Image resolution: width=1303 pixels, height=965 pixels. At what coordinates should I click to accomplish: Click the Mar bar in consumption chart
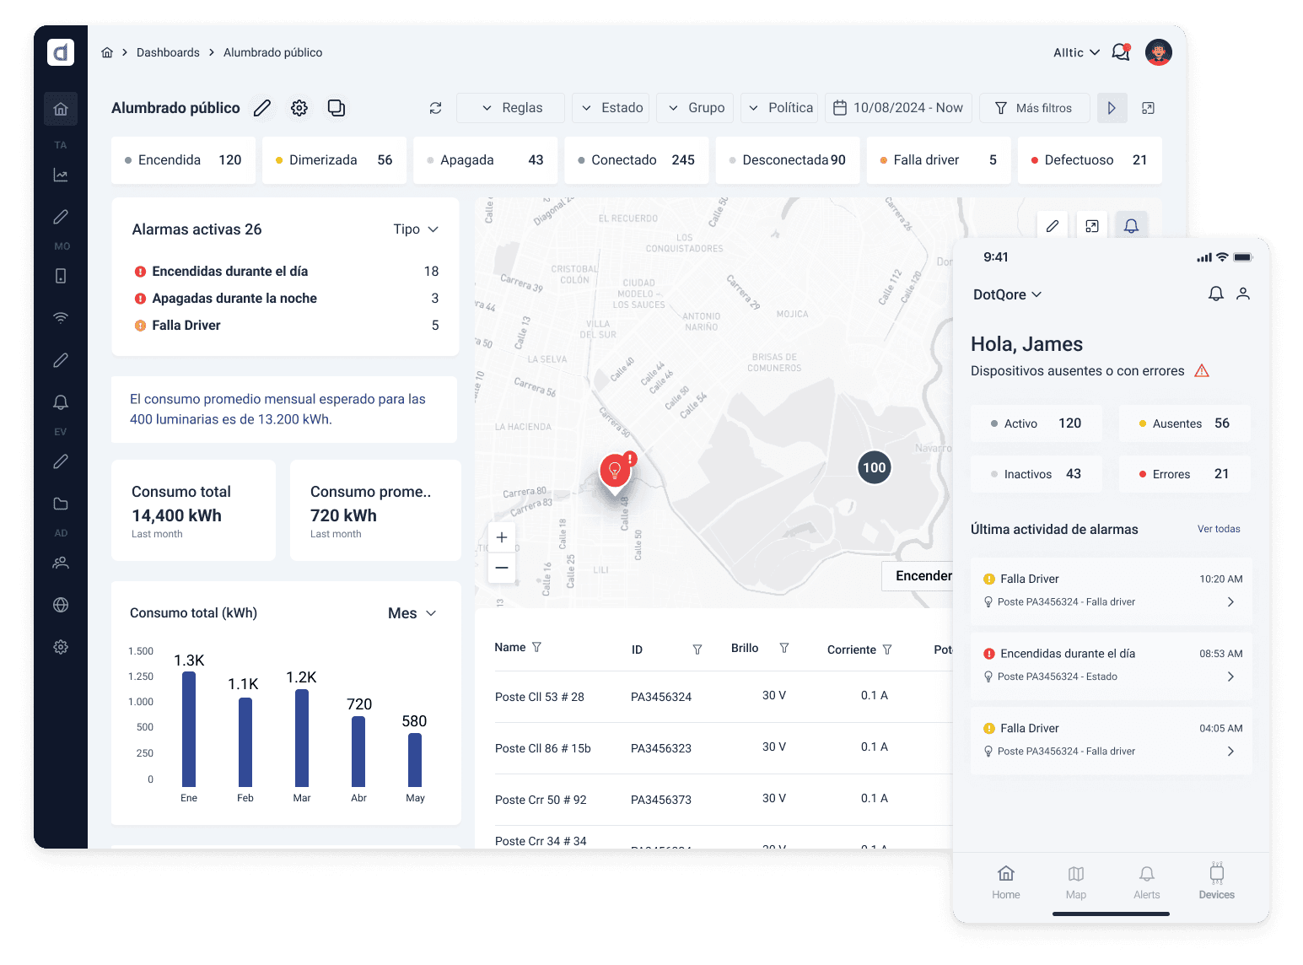pos(302,738)
